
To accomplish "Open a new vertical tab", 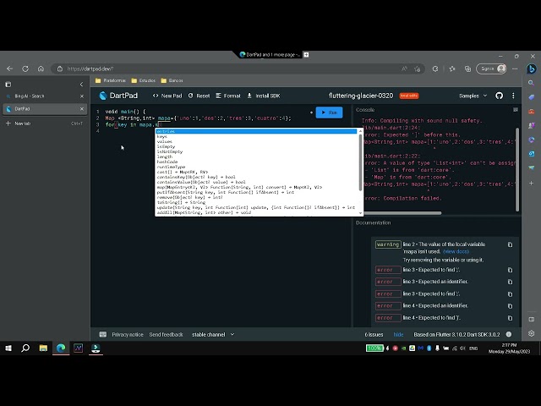I will [x=22, y=123].
